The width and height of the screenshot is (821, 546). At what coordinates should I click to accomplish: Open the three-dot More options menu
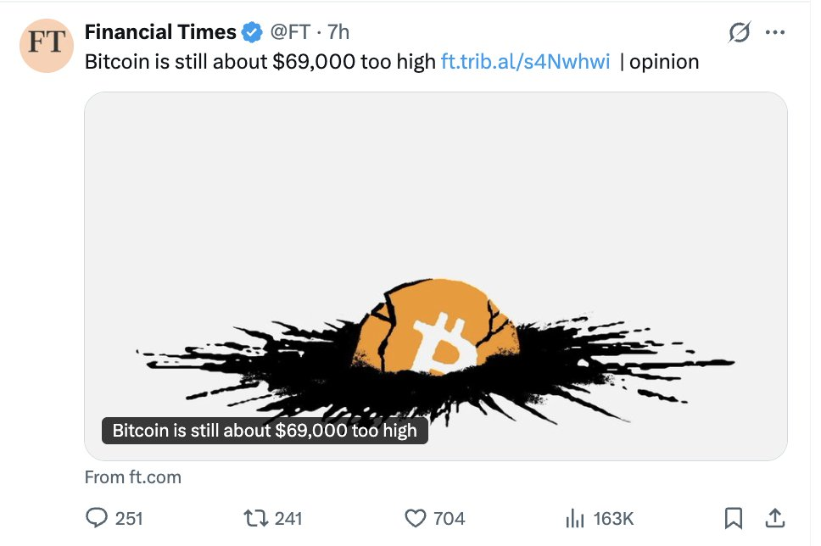tap(775, 32)
